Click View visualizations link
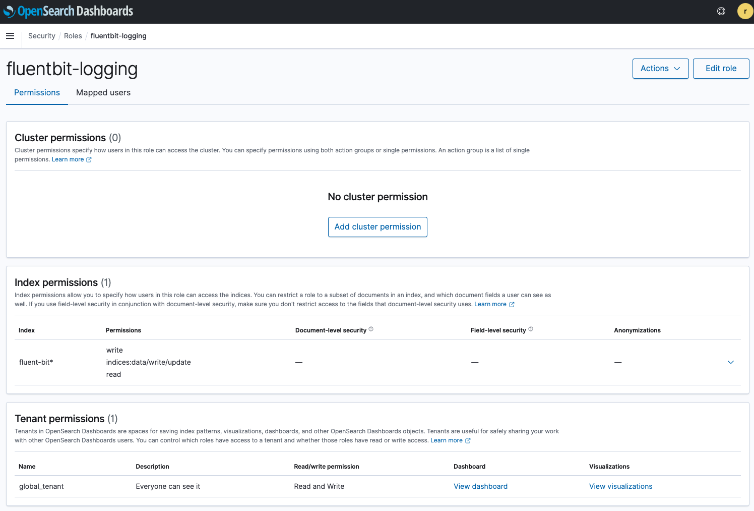Screen dimensions: 754x511 (x=620, y=486)
